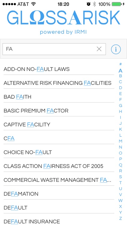Click the FA search input field
The height and width of the screenshot is (225, 127).
[54, 49]
